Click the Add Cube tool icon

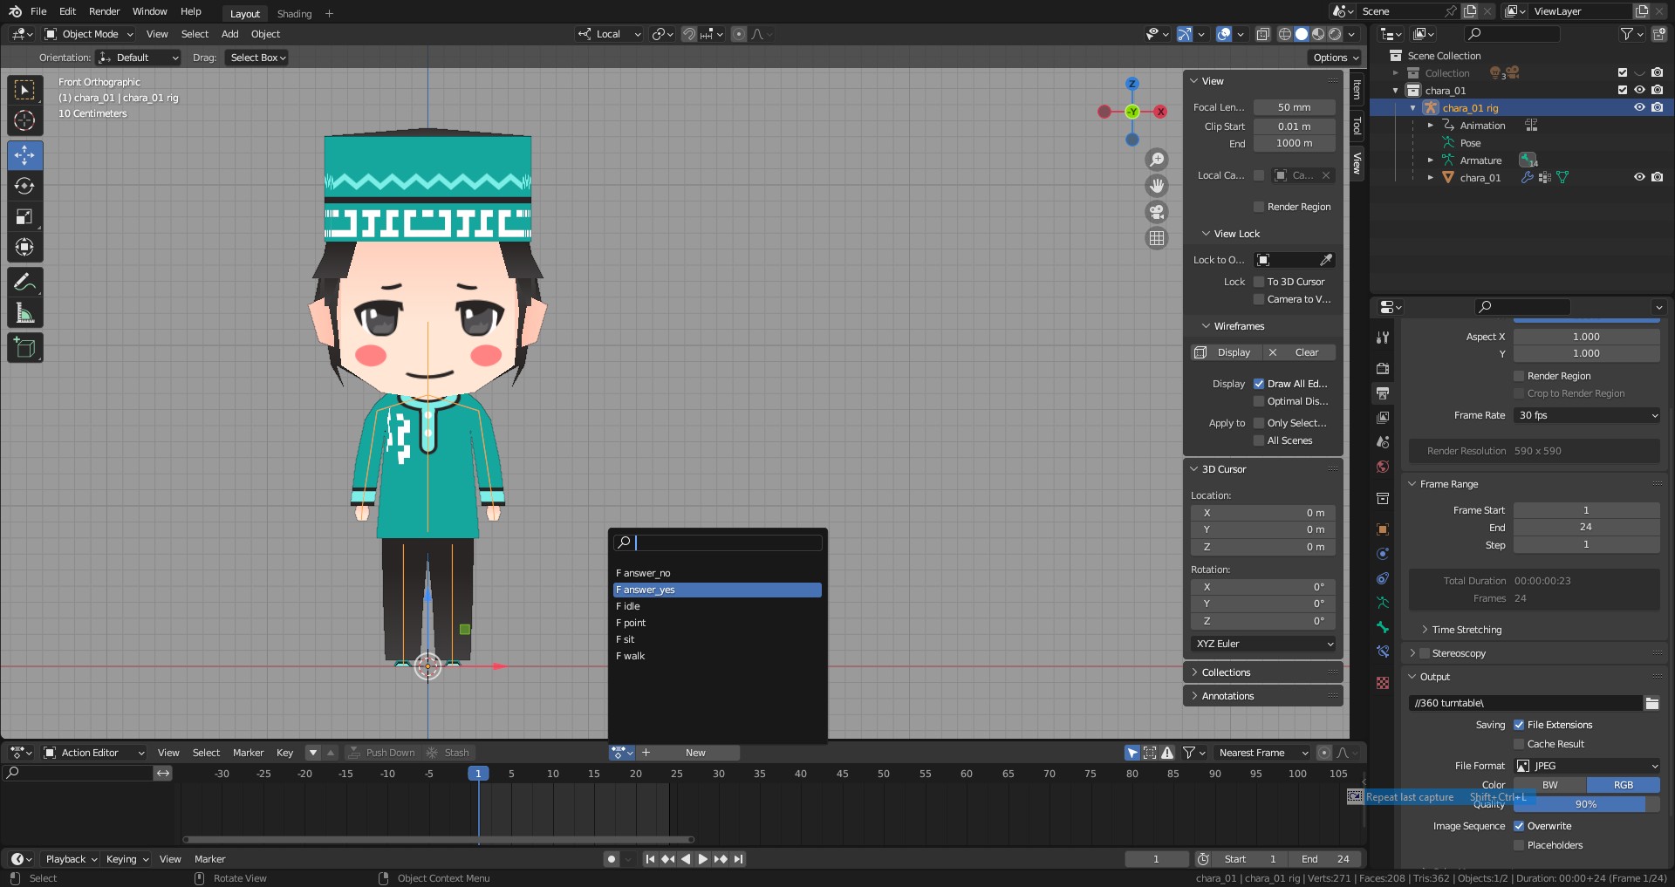tap(24, 348)
